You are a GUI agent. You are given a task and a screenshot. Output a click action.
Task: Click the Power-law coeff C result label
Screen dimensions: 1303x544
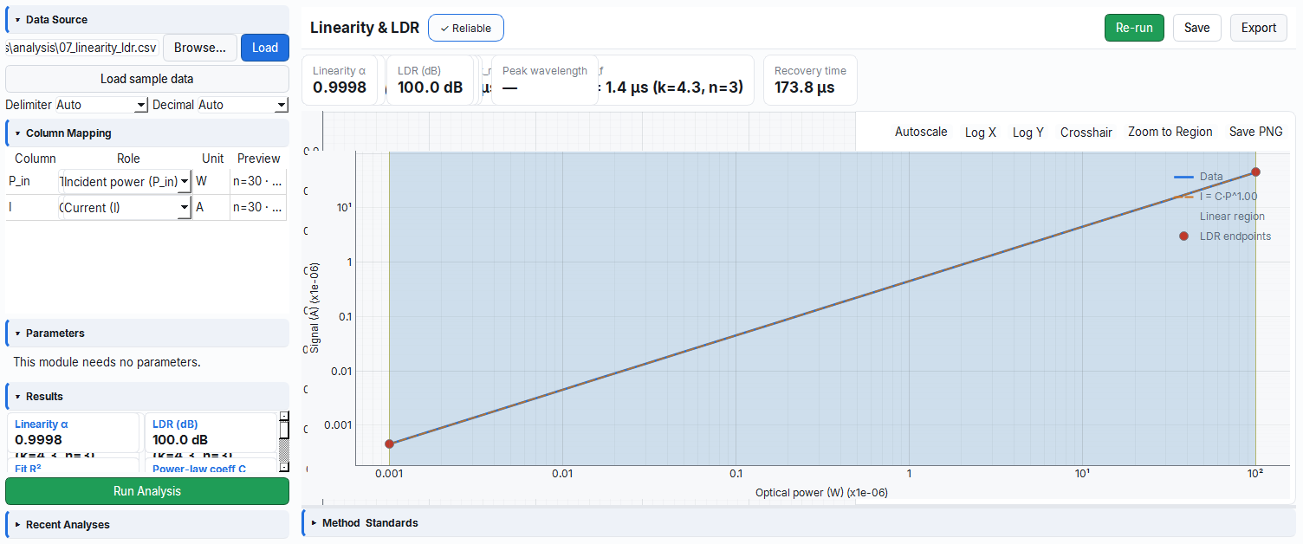[x=199, y=469]
